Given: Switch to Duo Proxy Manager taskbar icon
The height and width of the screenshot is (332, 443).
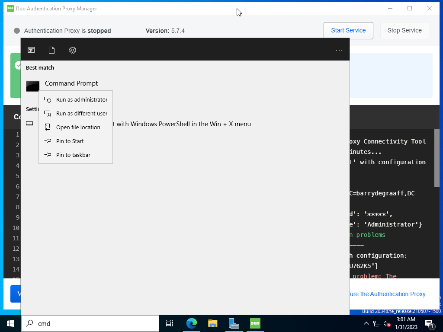Looking at the screenshot, I should point(255,323).
